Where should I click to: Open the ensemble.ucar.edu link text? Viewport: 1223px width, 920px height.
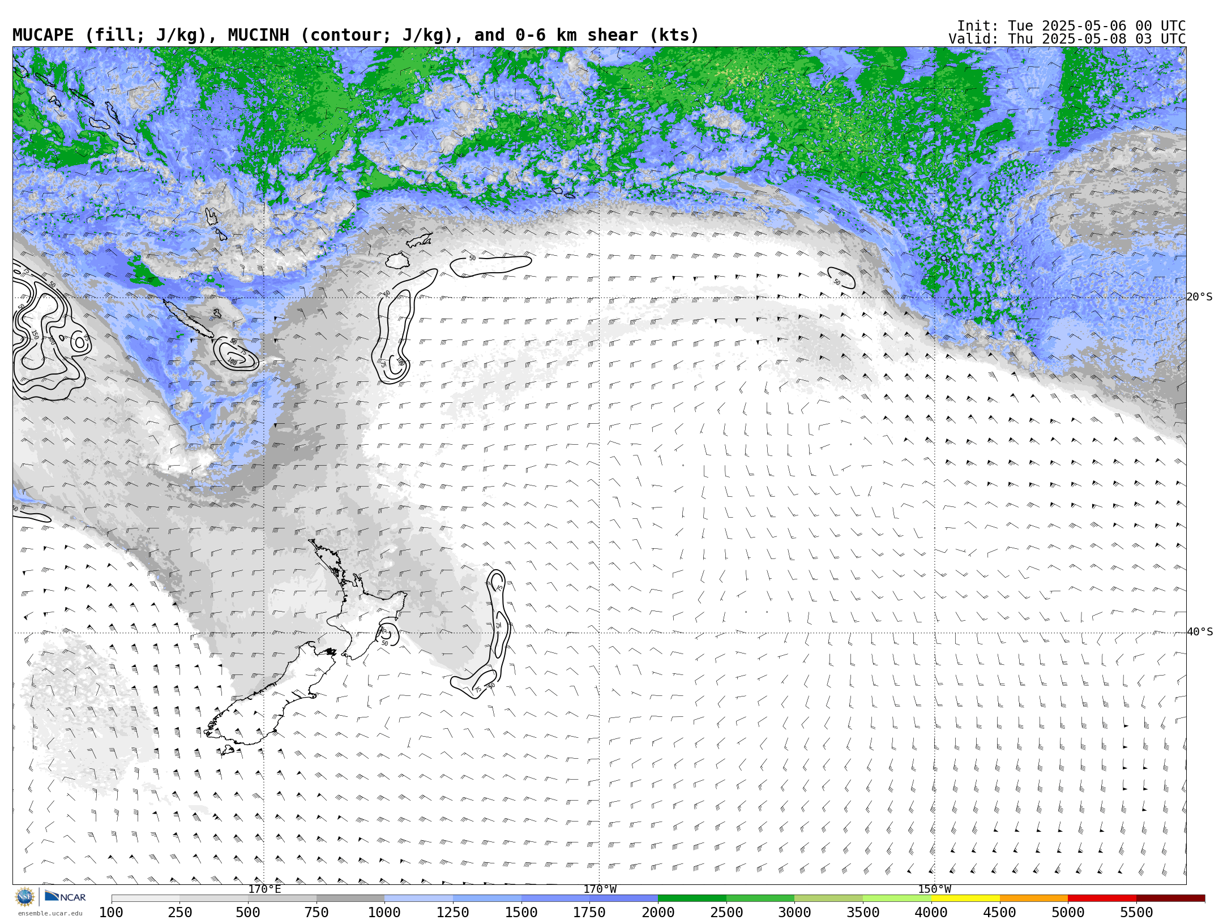[50, 913]
